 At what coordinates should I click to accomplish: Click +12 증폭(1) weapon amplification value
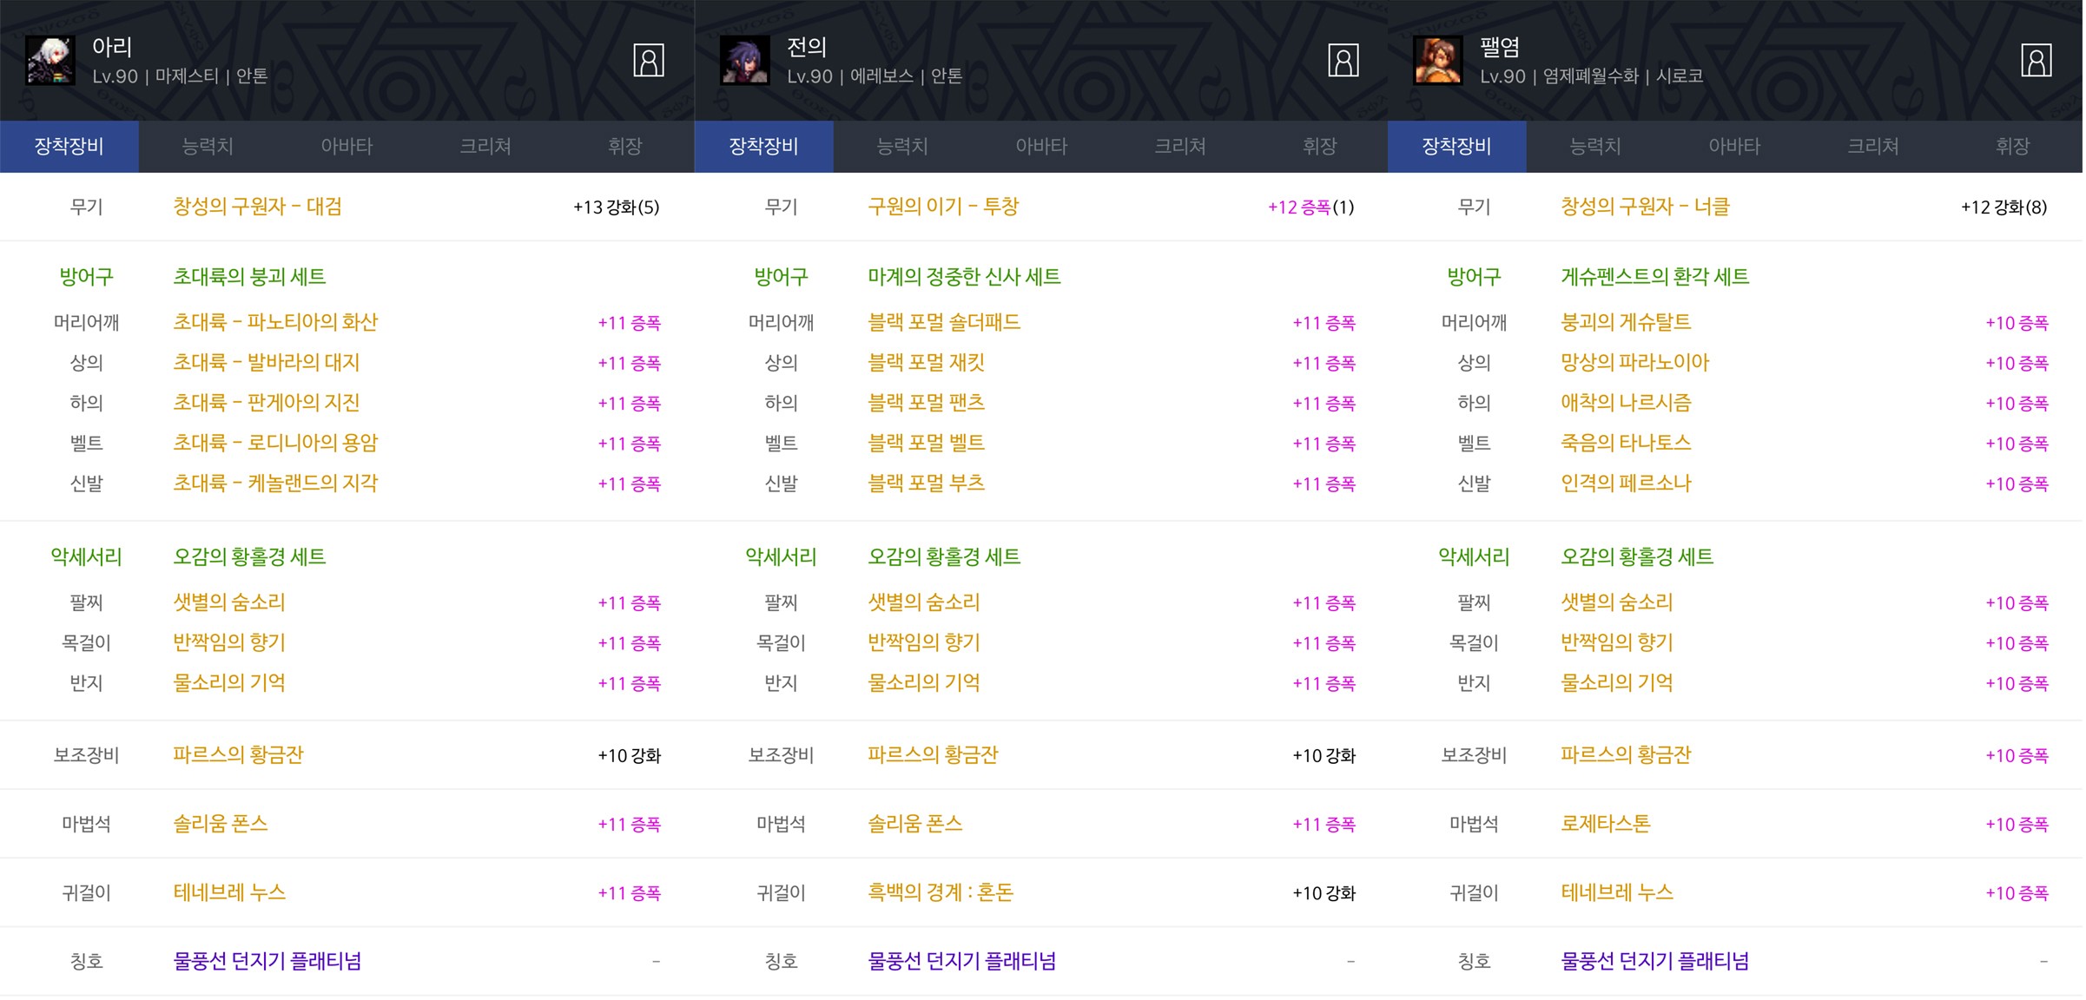tap(1311, 207)
